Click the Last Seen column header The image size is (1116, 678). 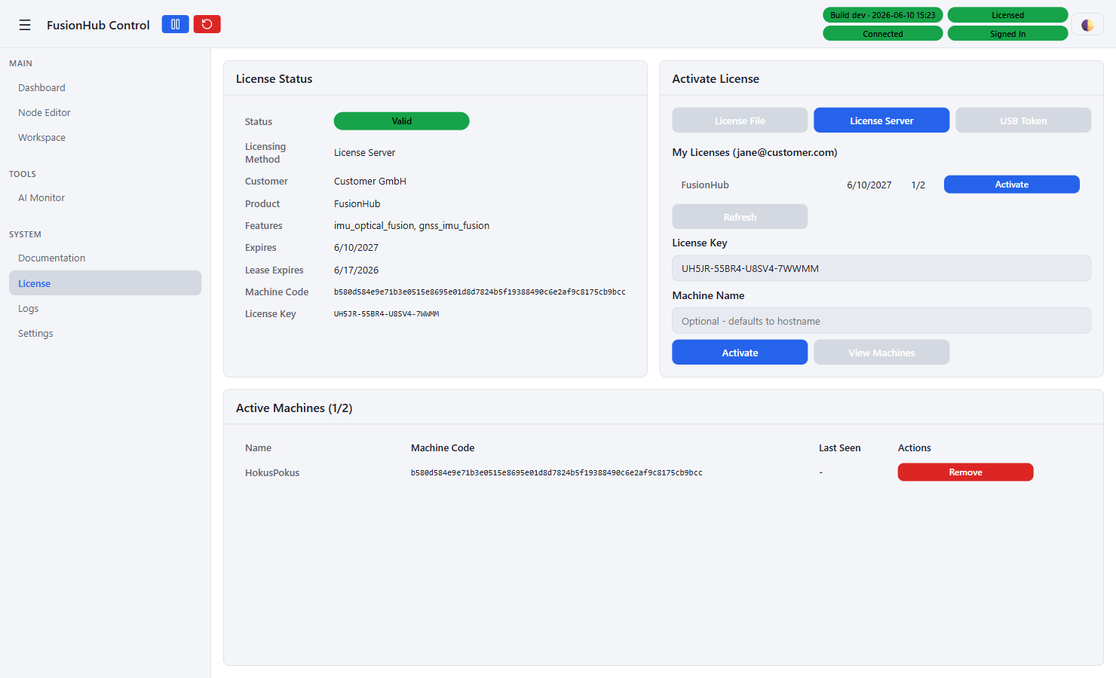point(839,448)
